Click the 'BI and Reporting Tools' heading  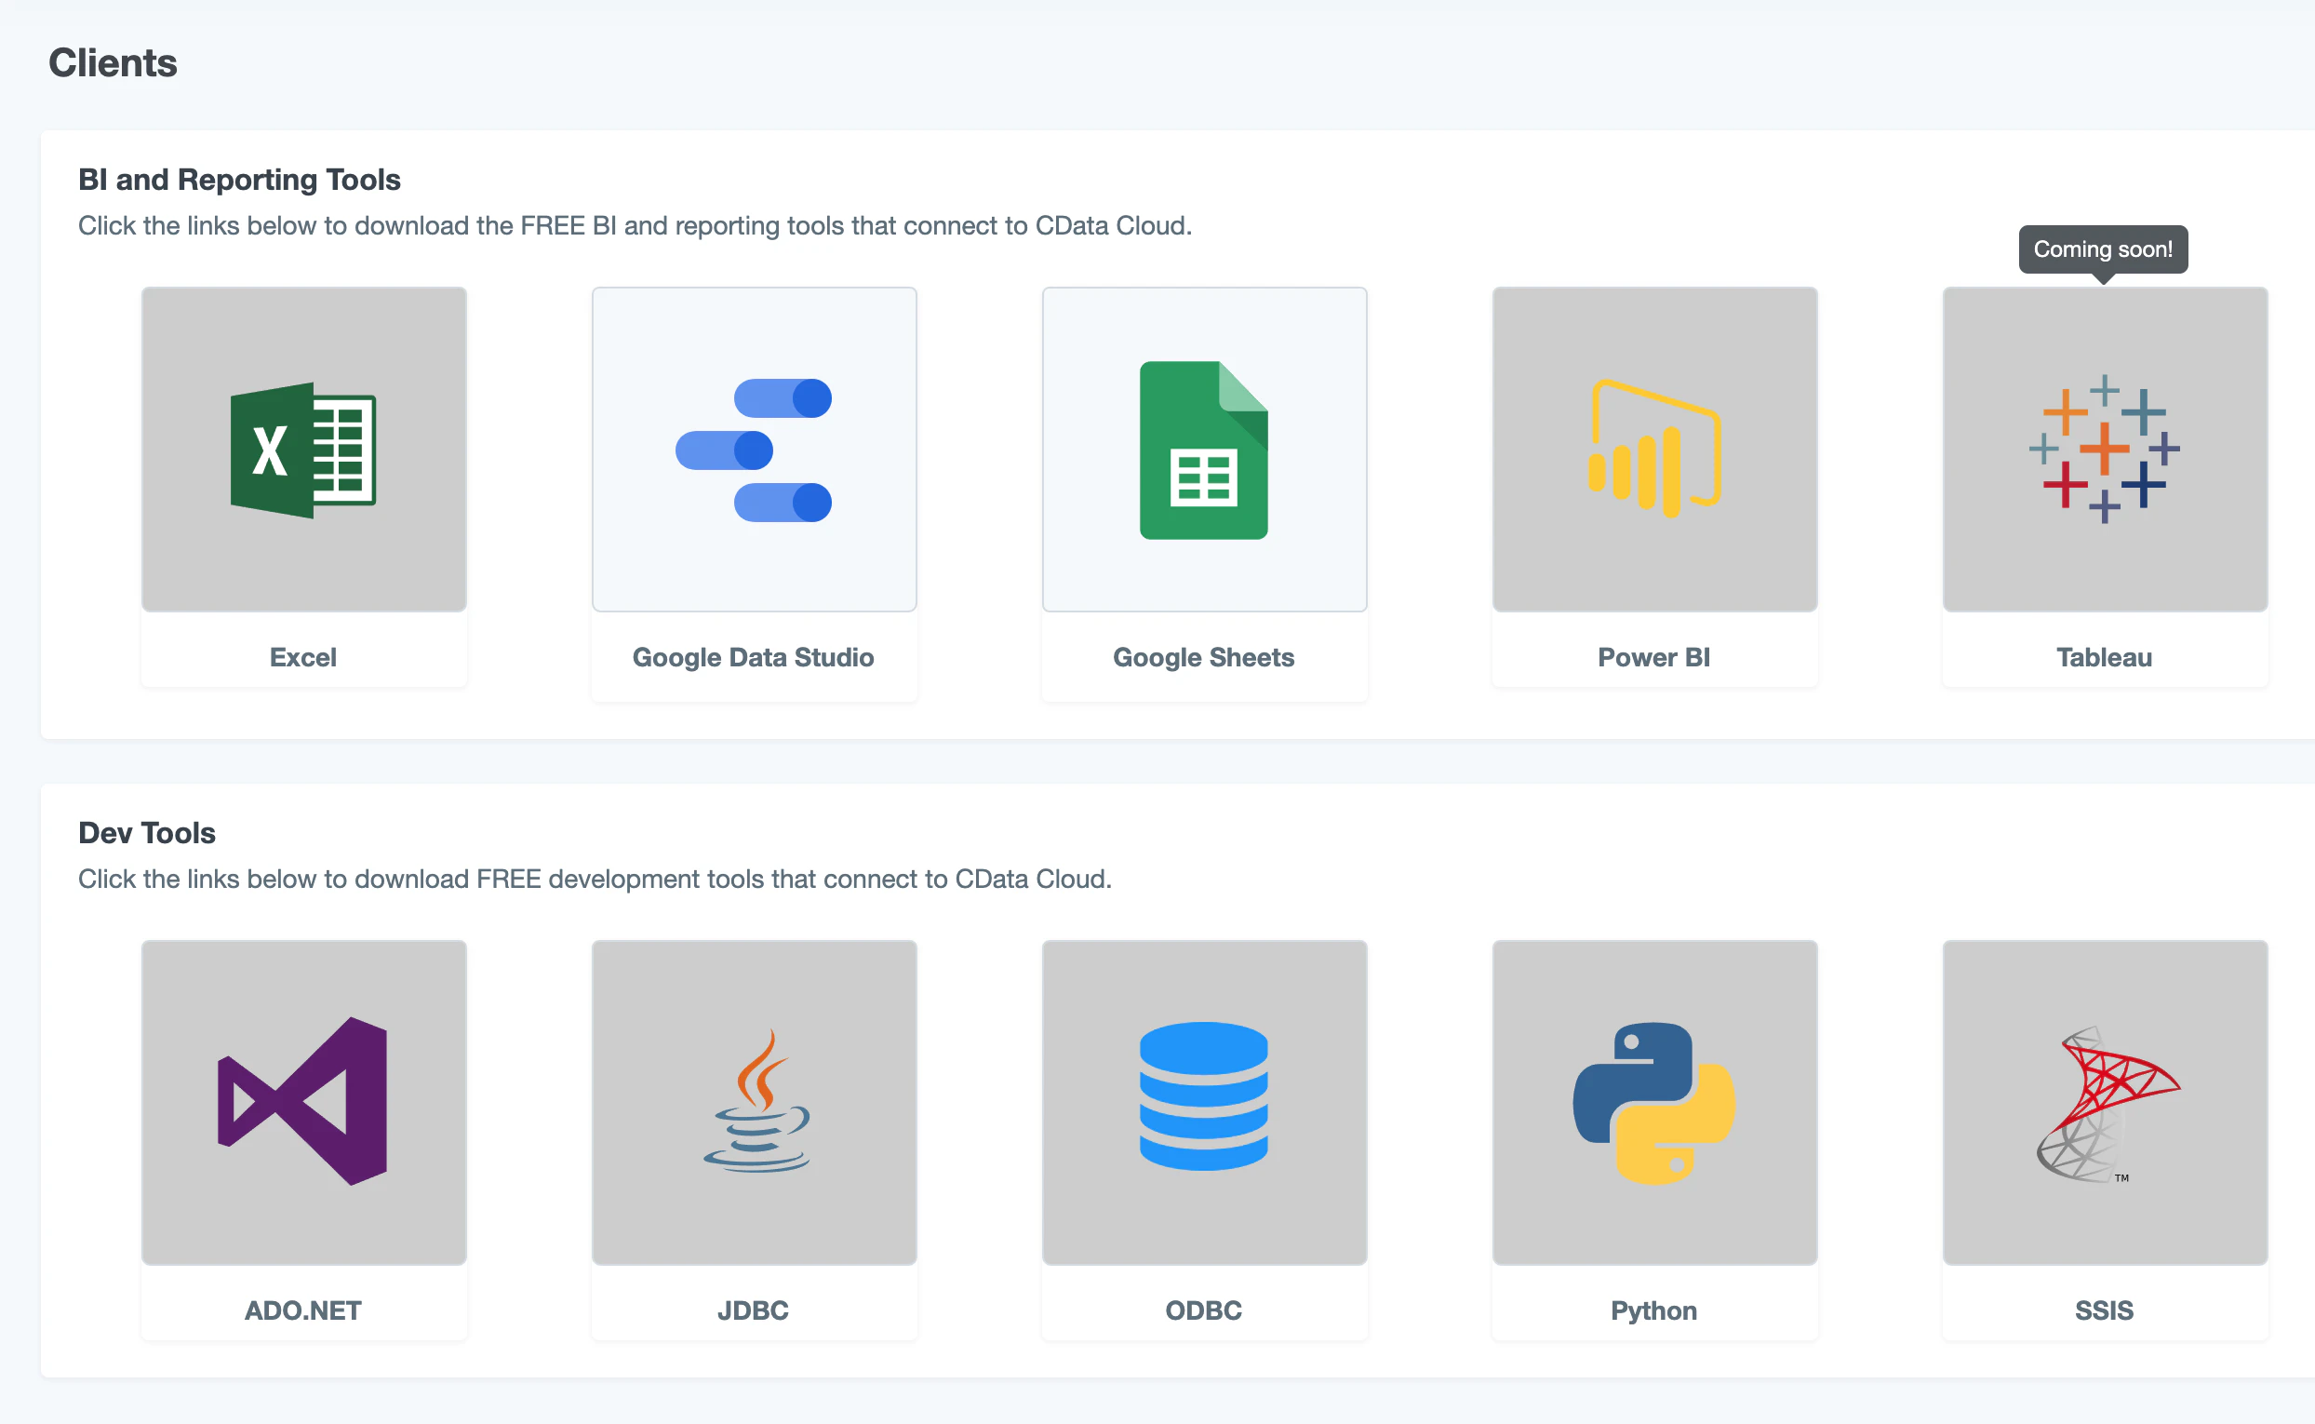(239, 179)
